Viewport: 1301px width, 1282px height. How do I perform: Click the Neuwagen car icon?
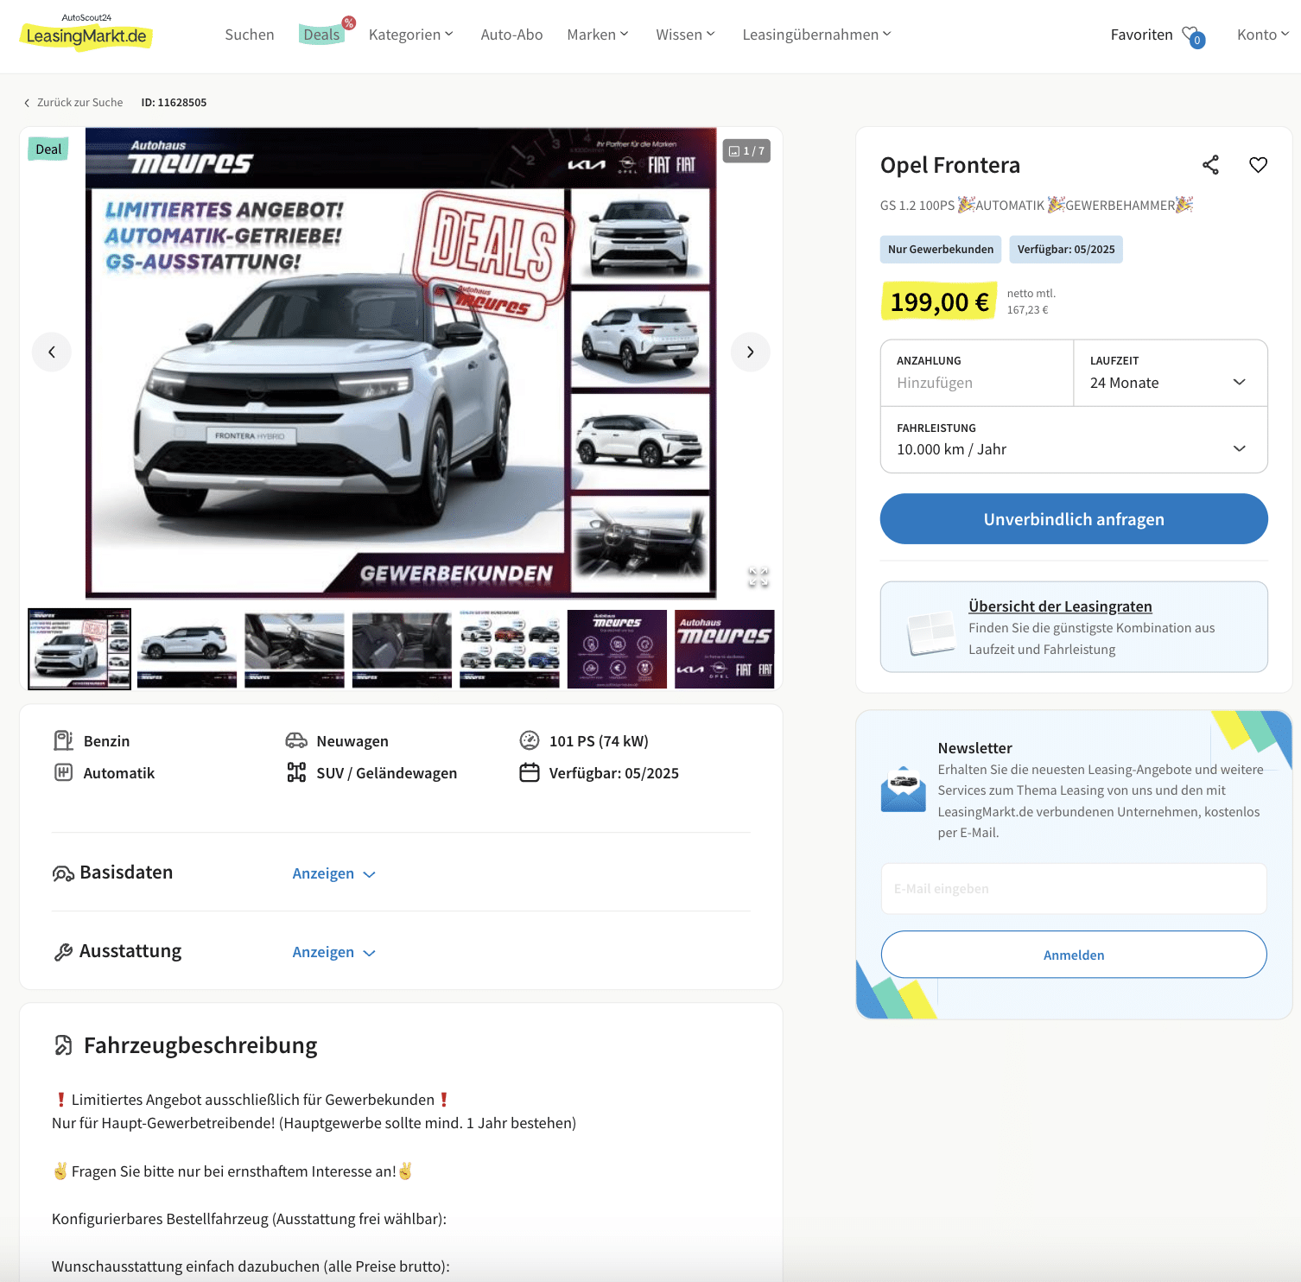296,740
